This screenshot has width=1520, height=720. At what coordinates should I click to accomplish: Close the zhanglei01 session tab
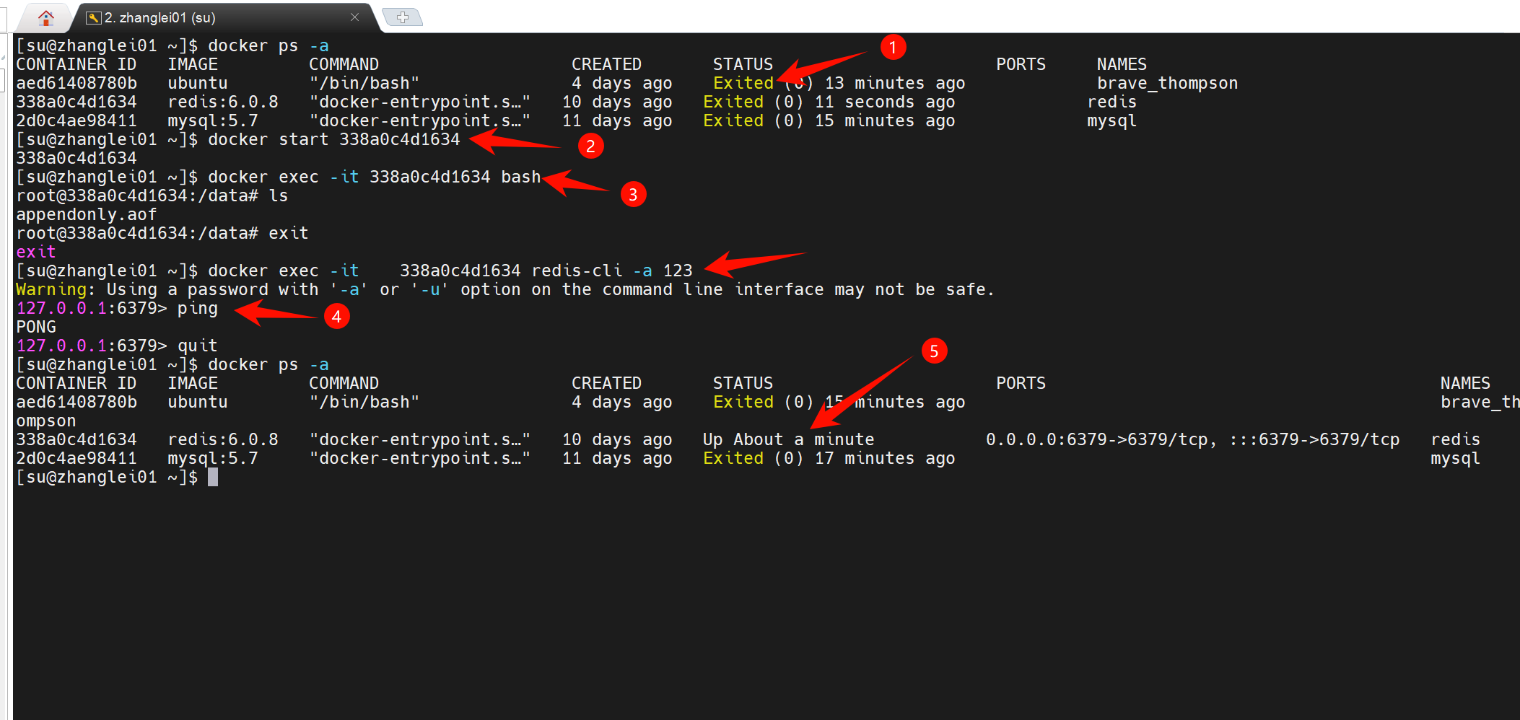pyautogui.click(x=354, y=16)
